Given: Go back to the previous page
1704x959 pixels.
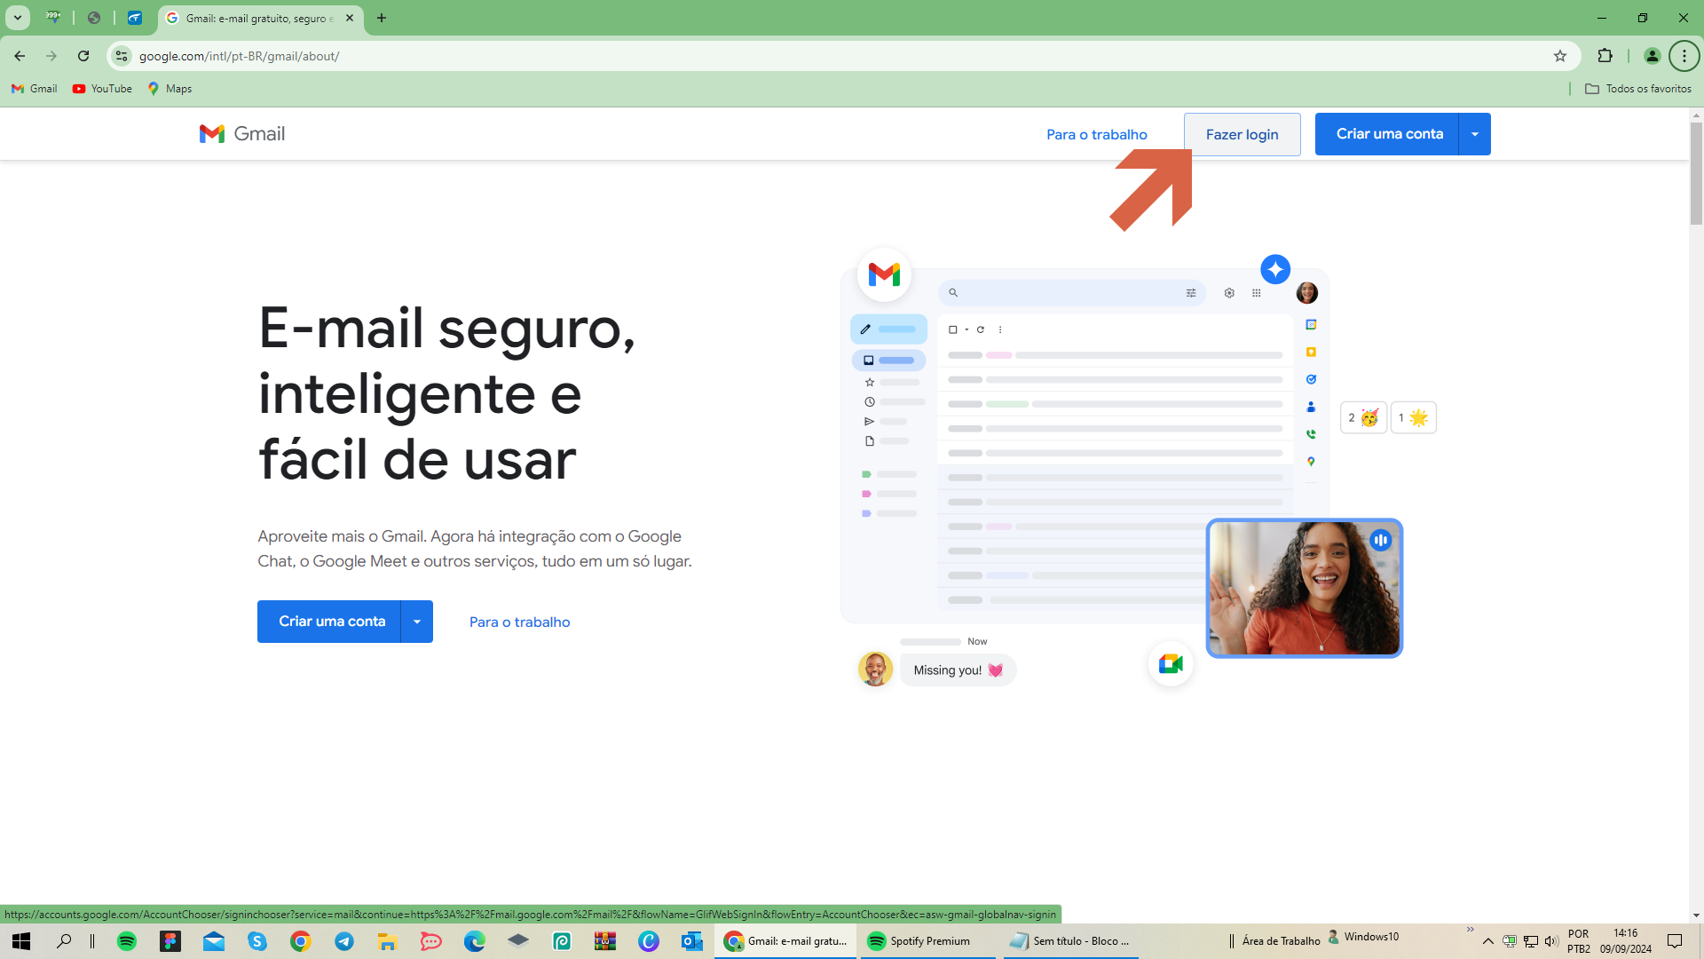Looking at the screenshot, I should (20, 56).
